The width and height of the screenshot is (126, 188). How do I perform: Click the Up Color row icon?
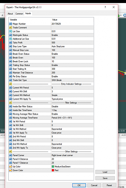10,167
